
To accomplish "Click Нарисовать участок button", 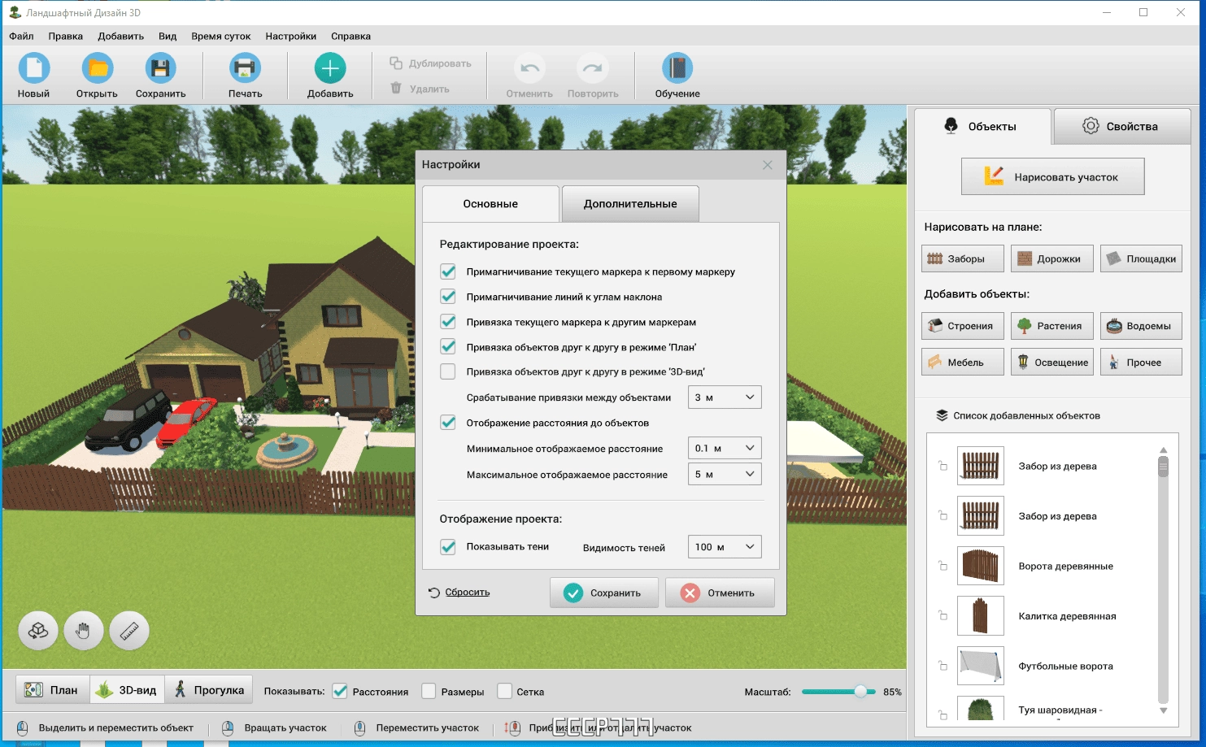I will pos(1052,176).
